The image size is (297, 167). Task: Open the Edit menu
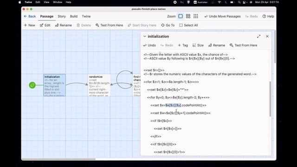38,2
